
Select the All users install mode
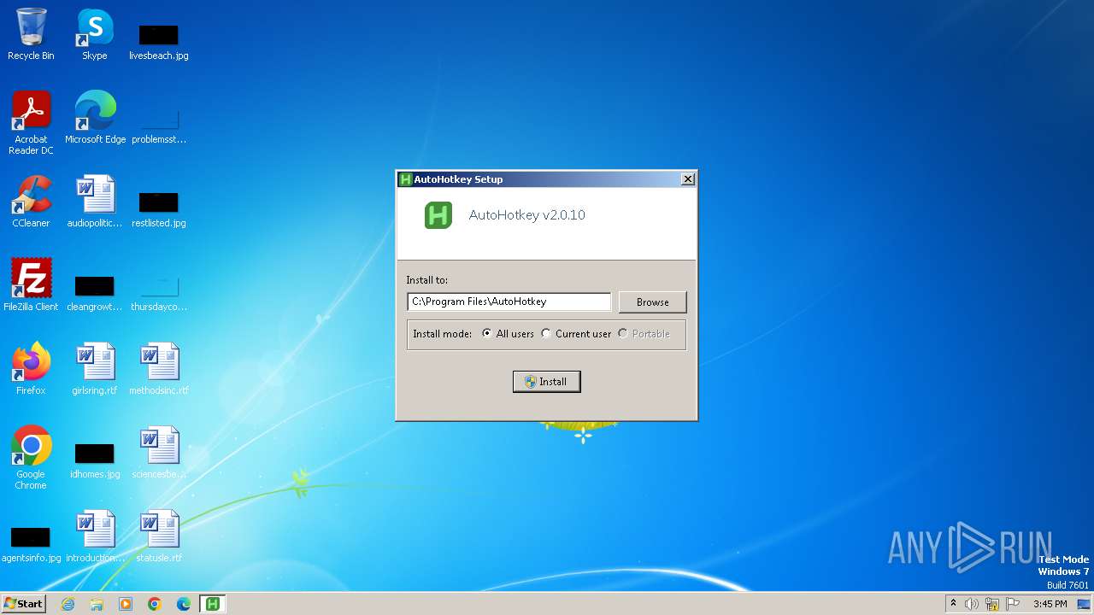508,334
